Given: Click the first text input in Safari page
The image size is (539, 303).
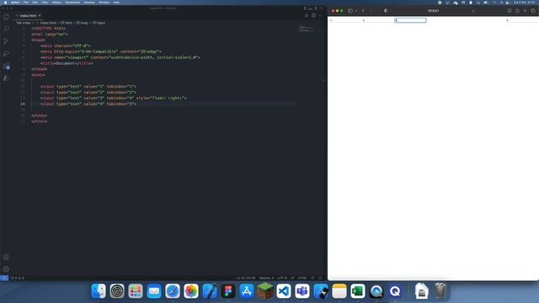Looking at the screenshot, I should 344,20.
